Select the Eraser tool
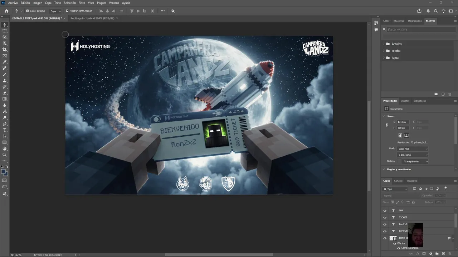Screen dimensions: 458x257 5,93
